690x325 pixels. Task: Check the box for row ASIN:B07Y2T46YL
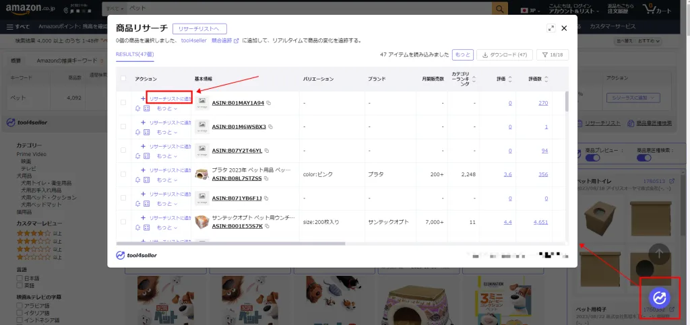(123, 150)
